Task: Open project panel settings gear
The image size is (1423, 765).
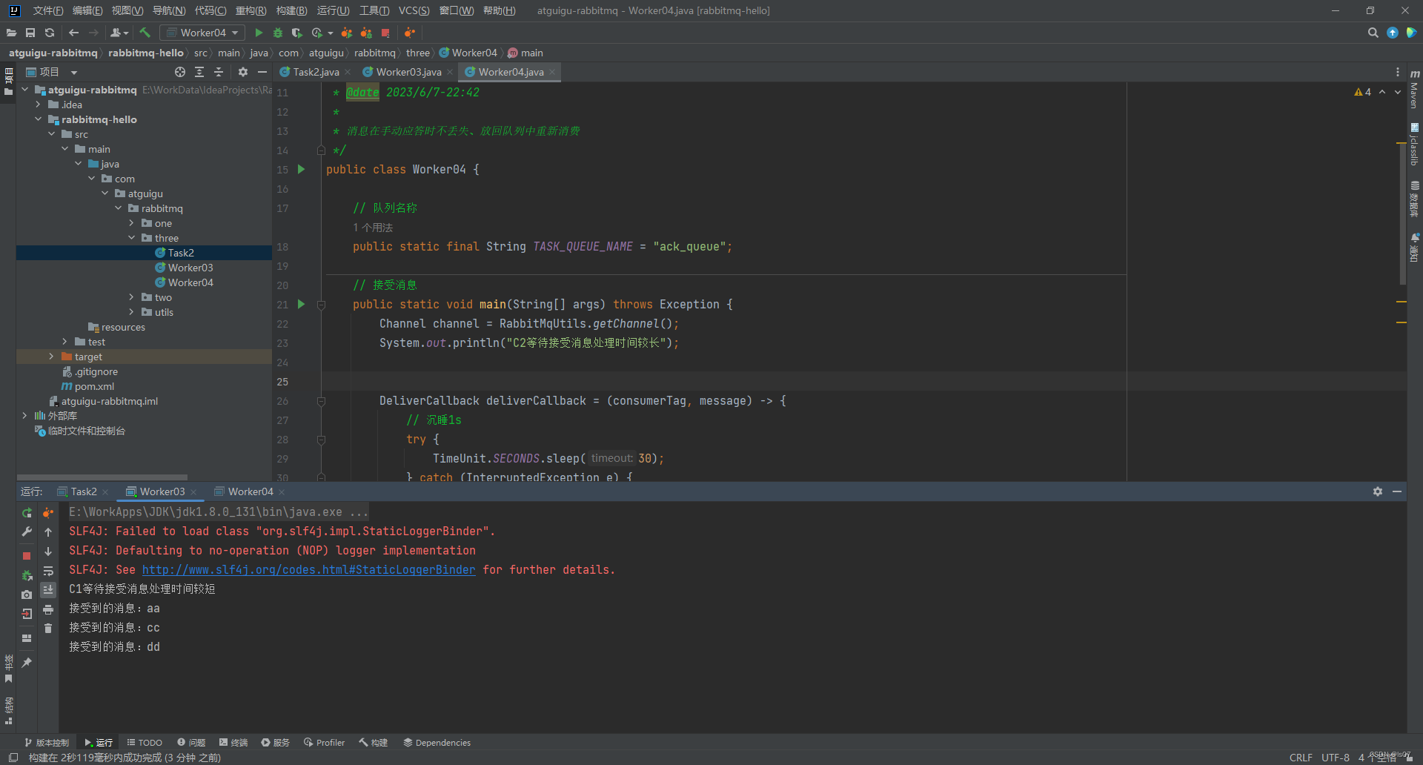Action: point(243,72)
